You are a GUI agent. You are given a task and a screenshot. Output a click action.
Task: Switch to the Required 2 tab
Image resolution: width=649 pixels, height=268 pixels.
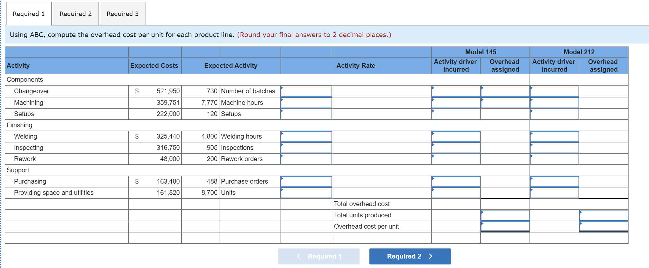coord(75,14)
